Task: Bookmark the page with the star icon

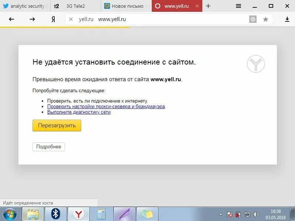Action: click(265, 19)
